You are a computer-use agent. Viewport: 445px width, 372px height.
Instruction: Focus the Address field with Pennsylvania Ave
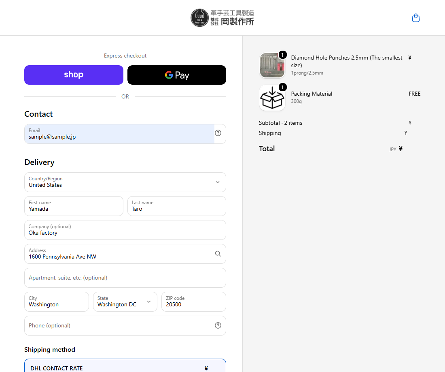click(x=125, y=254)
